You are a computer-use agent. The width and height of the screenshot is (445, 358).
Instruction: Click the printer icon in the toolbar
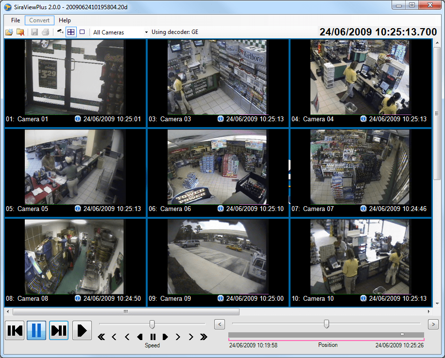[x=45, y=32]
